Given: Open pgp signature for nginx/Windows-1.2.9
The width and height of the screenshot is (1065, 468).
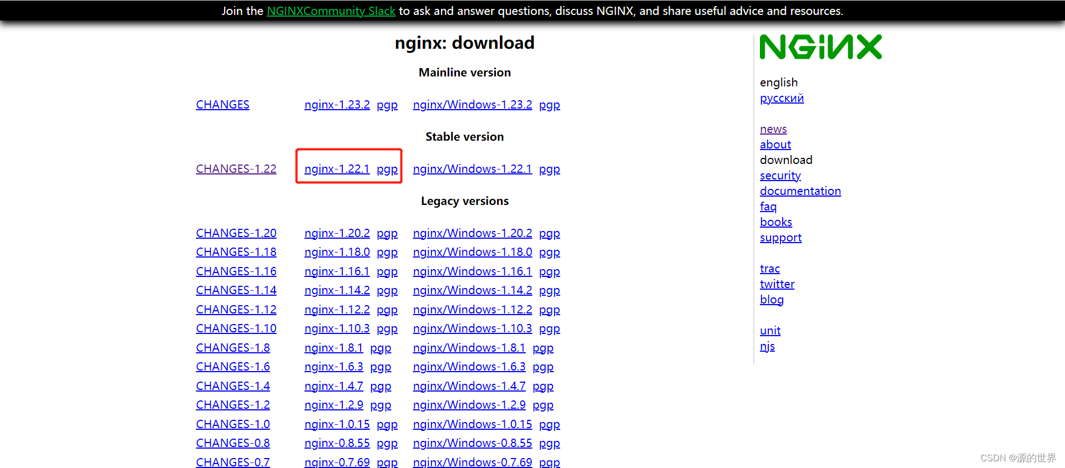Looking at the screenshot, I should click(543, 405).
